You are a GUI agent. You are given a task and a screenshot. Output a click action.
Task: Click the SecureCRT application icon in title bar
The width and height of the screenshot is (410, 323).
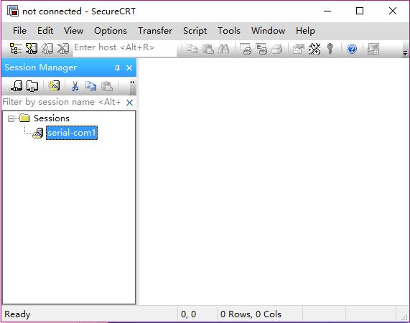point(13,11)
